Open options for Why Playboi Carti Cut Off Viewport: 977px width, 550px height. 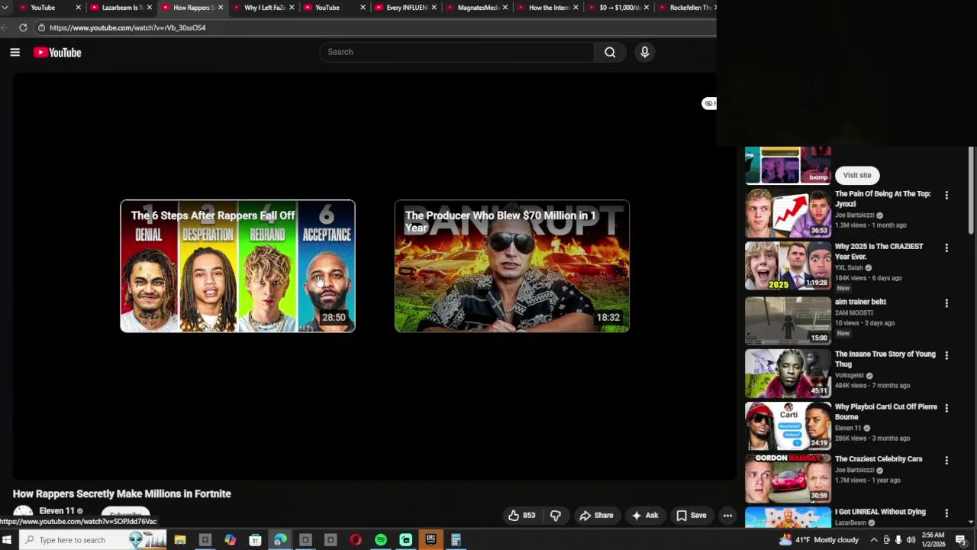pos(946,409)
